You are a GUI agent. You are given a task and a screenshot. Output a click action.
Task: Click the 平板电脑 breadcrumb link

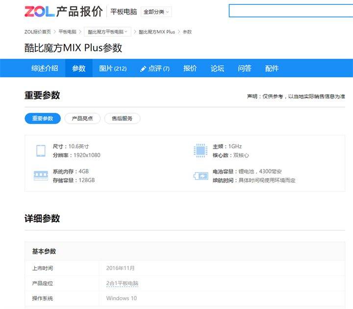[x=67, y=32]
